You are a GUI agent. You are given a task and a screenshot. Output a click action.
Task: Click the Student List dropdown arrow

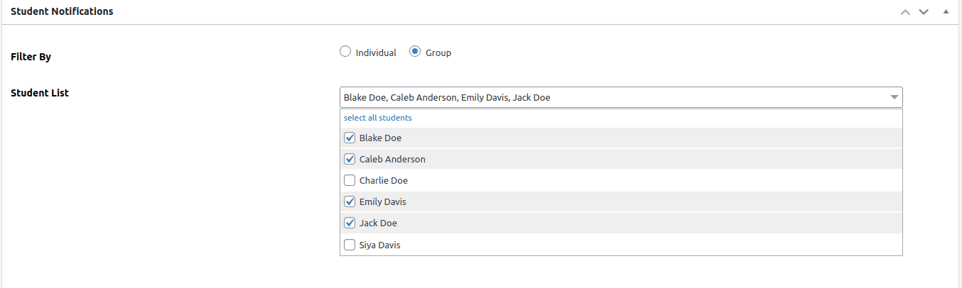pyautogui.click(x=894, y=97)
